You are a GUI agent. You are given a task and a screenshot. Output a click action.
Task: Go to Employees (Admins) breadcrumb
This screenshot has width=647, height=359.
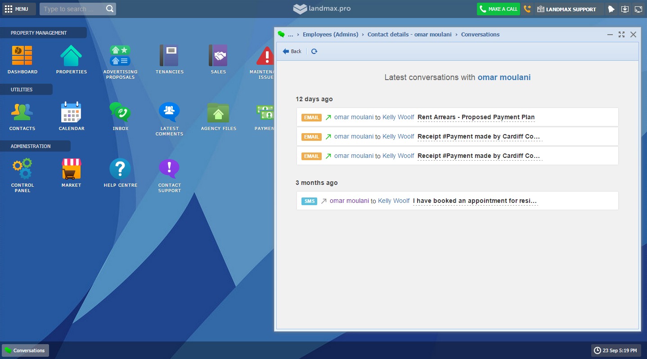click(x=330, y=35)
